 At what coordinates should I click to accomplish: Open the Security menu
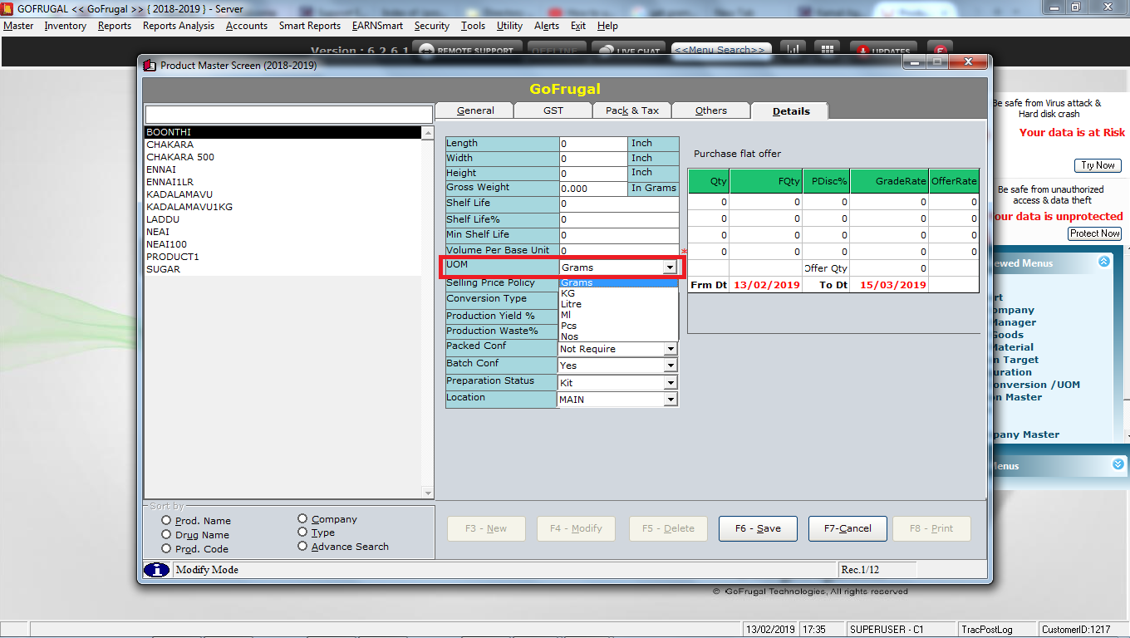click(x=432, y=26)
